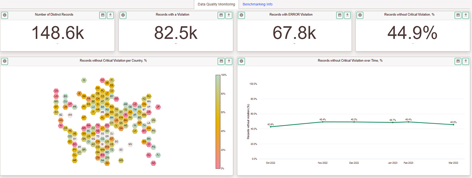Select the Oct 2022 data point (42.9%)
Viewport: 472px width, 178px height.
[270, 127]
